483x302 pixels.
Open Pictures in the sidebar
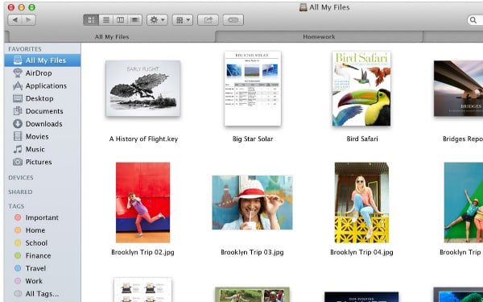43,162
